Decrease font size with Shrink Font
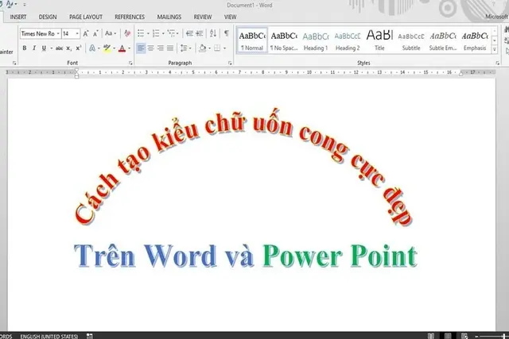 coord(95,33)
